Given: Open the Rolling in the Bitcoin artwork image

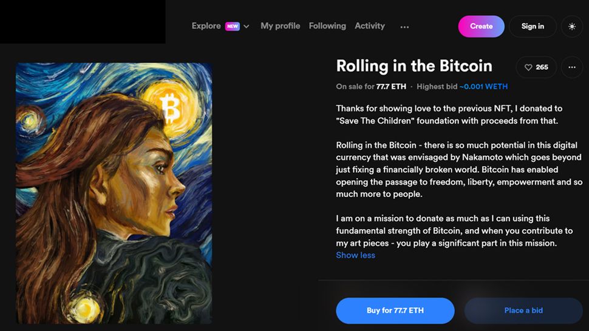Looking at the screenshot, I should [x=114, y=193].
